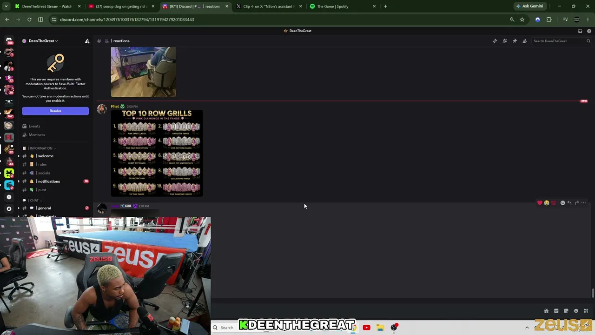The height and width of the screenshot is (335, 595).
Task: Switch to Clip on X tab
Action: (268, 7)
